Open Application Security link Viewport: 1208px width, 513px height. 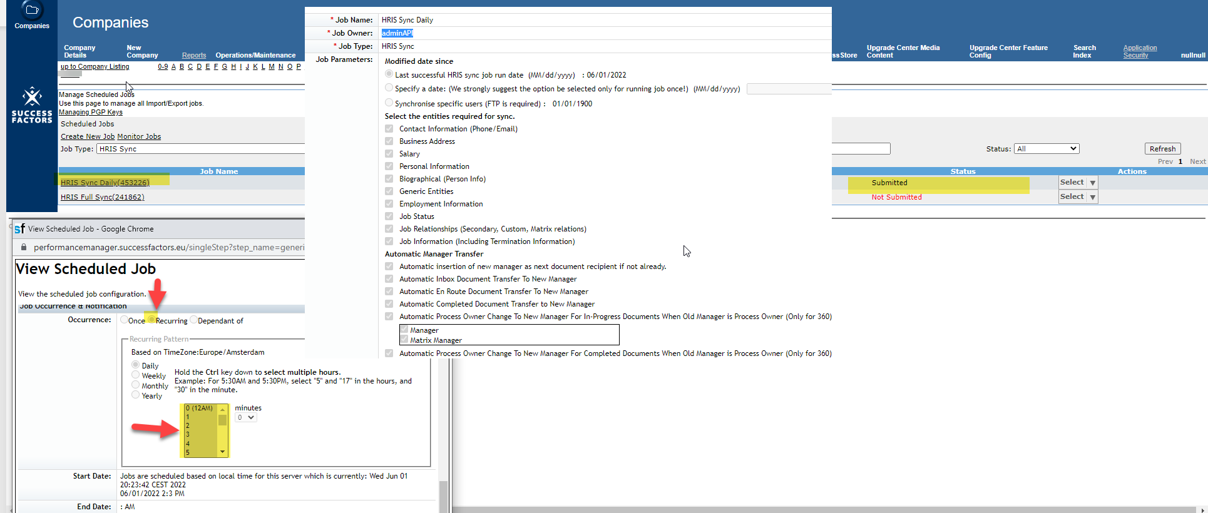(x=1140, y=51)
